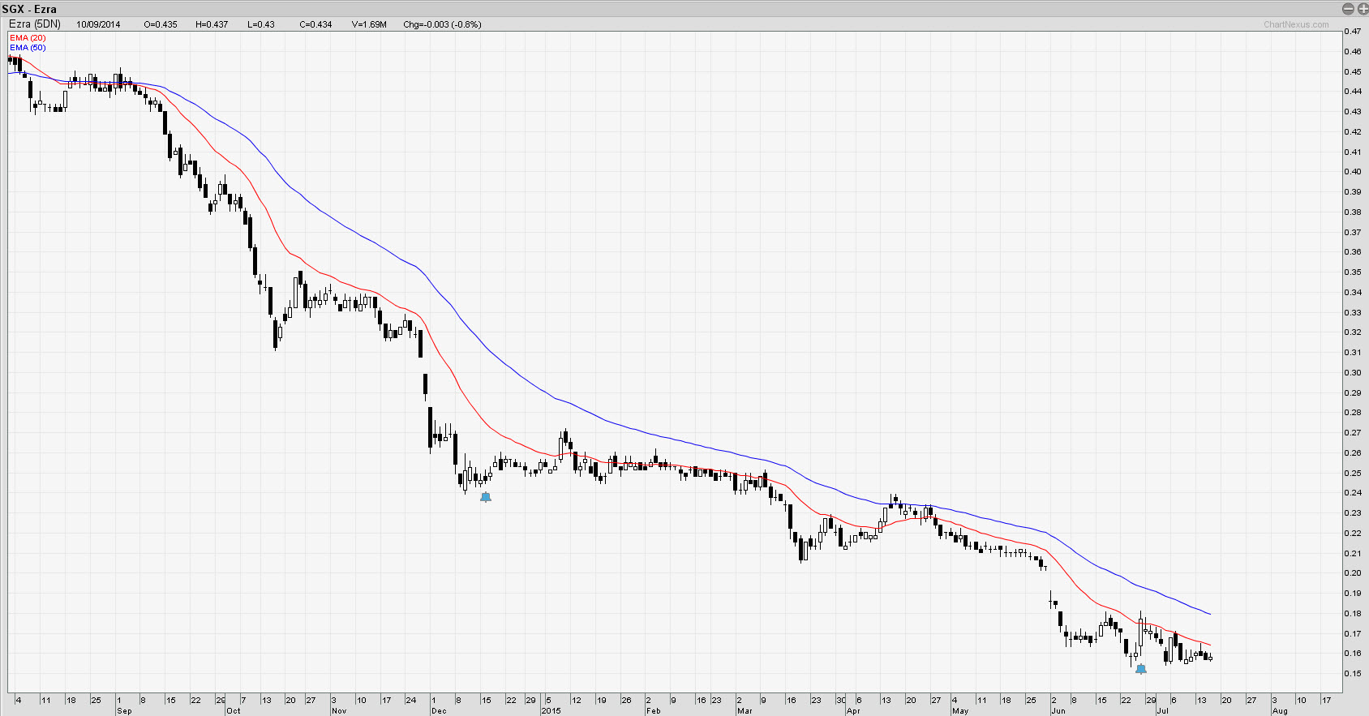
Task: Click the Jun month label on time axis
Action: [1058, 711]
